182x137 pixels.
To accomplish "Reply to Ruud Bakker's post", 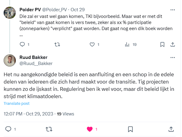I will pos(8,129).
